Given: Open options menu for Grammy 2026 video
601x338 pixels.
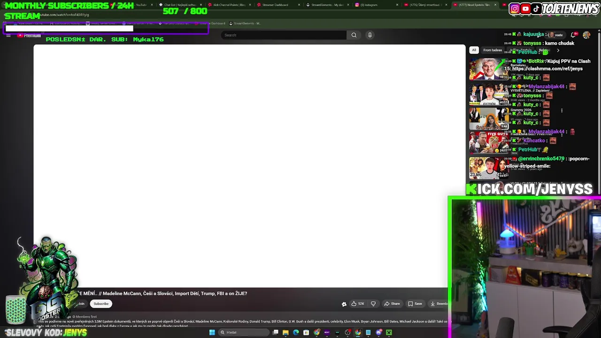Looking at the screenshot, I should [562, 111].
